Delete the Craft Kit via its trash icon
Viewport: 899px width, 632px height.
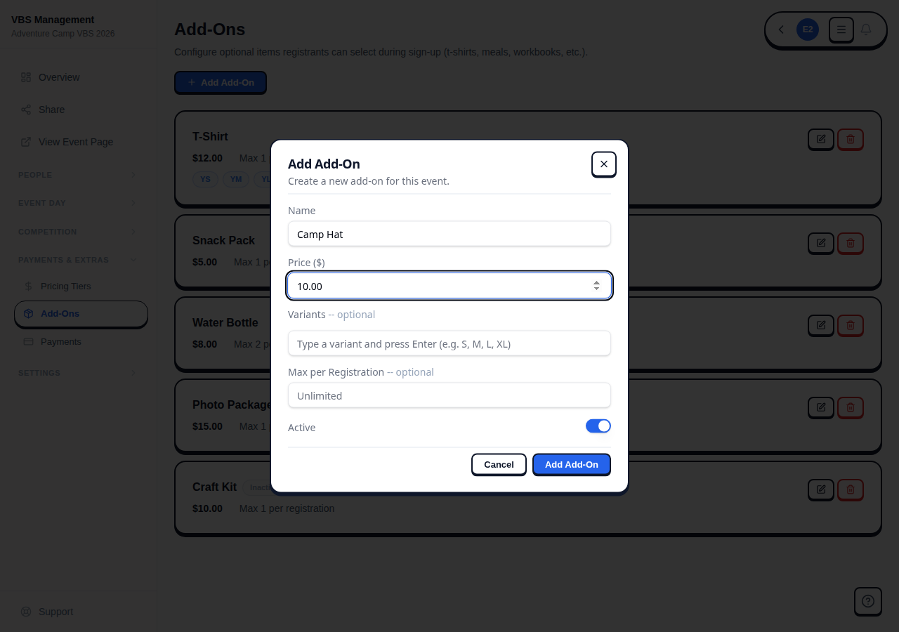tap(851, 489)
